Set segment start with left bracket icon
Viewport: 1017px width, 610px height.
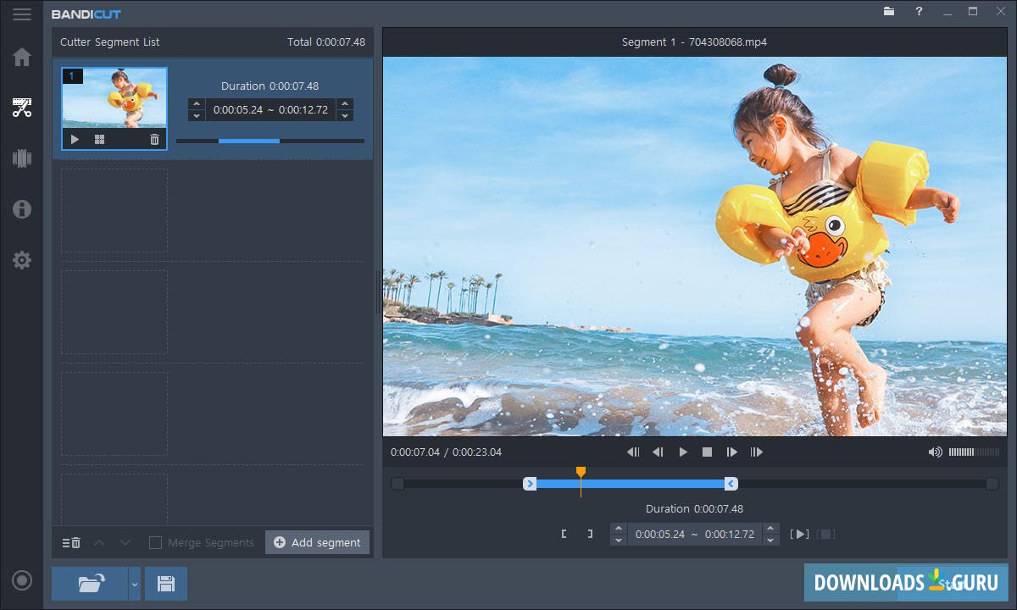564,534
